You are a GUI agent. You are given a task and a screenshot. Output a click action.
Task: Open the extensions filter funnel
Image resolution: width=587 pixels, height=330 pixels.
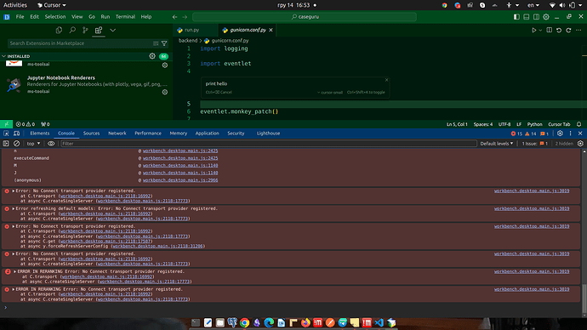point(164,43)
